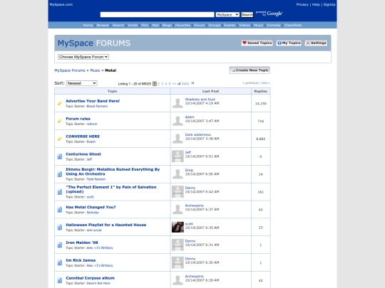Expand the Choose MySpace Forum dropdown

[x=83, y=57]
